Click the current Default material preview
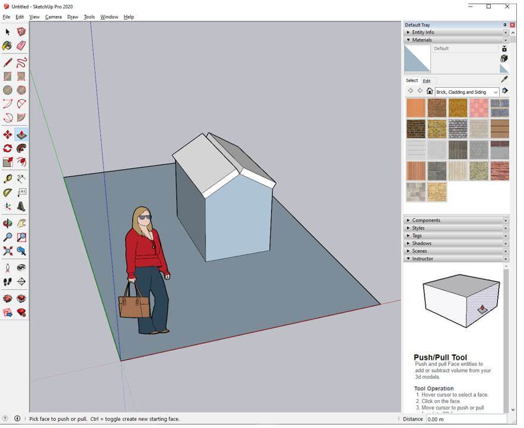Image resolution: width=524 pixels, height=428 pixels. click(x=417, y=59)
